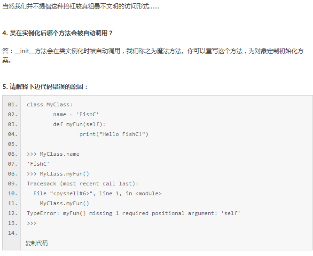Click heading 4. 类在实例化后哪个方法会被自动调用

click(57, 33)
